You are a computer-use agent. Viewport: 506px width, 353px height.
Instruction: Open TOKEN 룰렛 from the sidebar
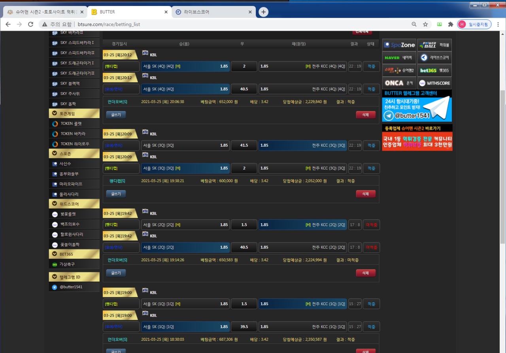click(71, 124)
